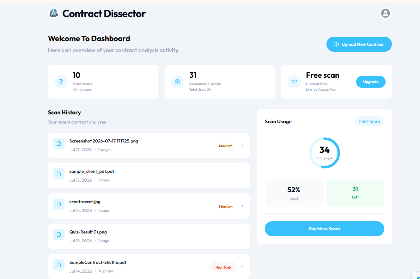420x279 pixels.
Task: Open the SampleContract-Shuttle.pdf scan entry
Action: click(149, 266)
